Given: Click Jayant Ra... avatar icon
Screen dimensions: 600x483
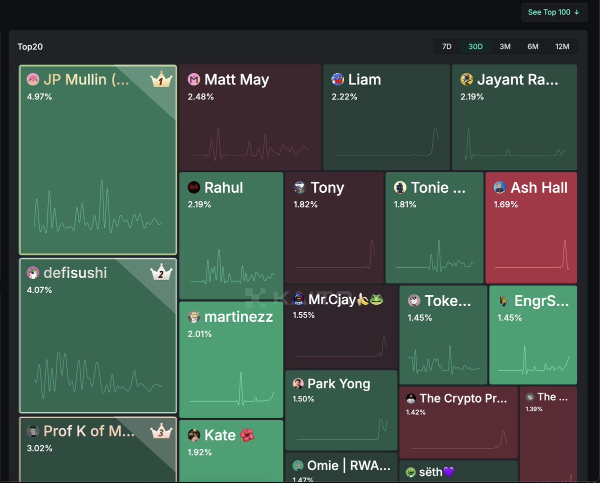Looking at the screenshot, I should click(x=466, y=79).
